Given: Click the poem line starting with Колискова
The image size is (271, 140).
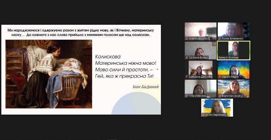Looking at the screenshot, I should click(108, 57).
